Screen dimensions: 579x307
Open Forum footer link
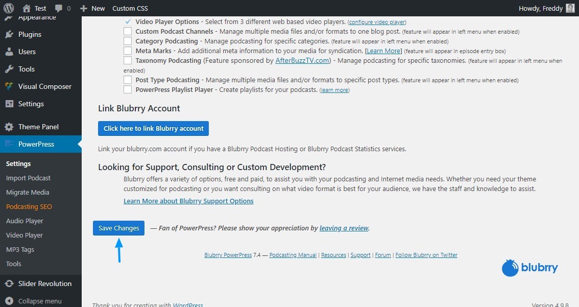(x=383, y=255)
